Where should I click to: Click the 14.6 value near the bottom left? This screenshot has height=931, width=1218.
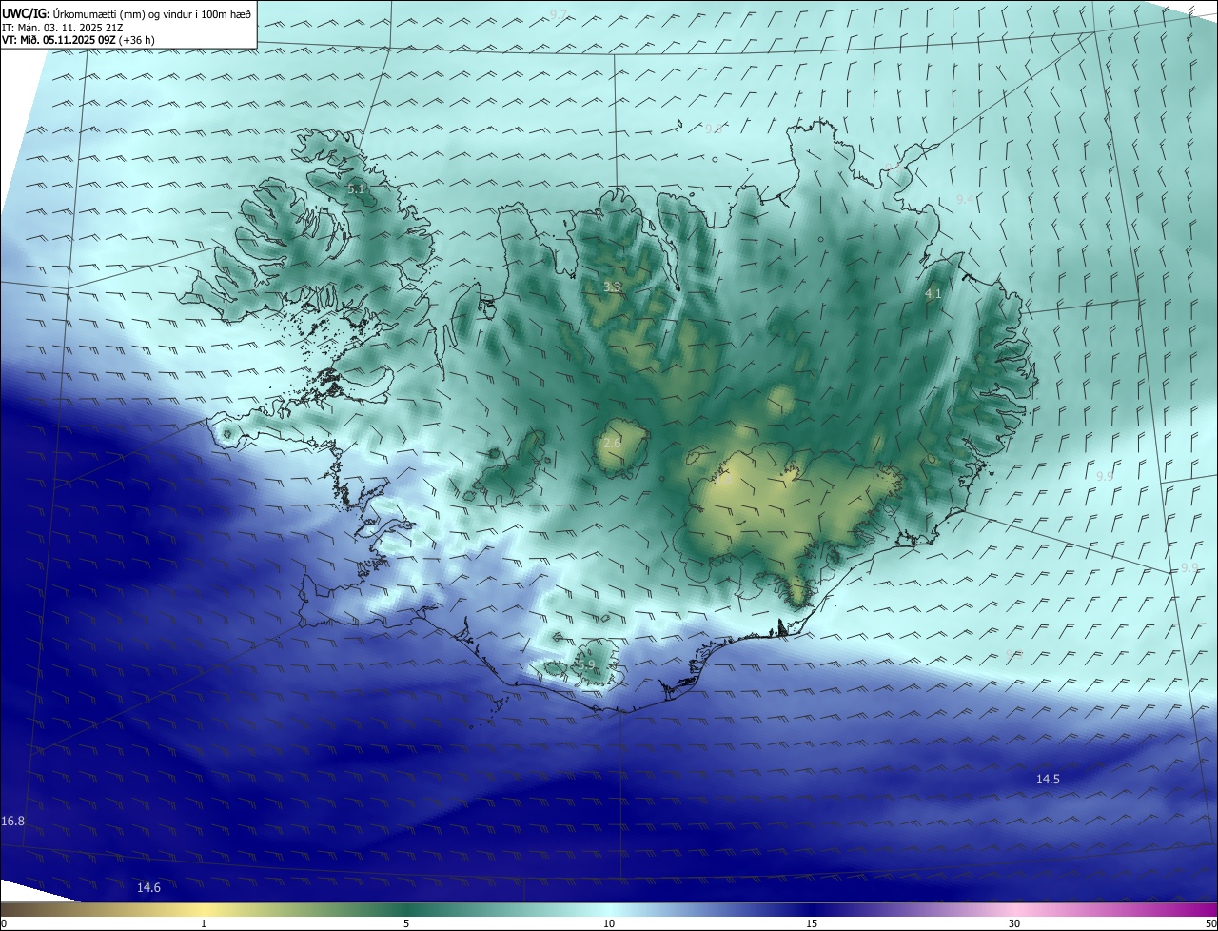pyautogui.click(x=148, y=888)
